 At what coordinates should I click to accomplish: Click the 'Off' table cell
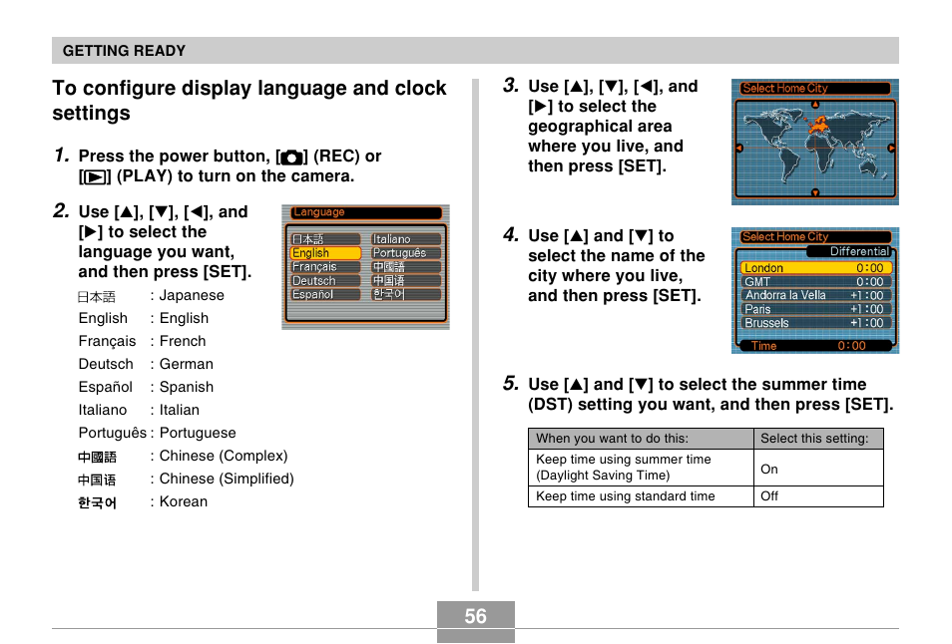click(818, 496)
